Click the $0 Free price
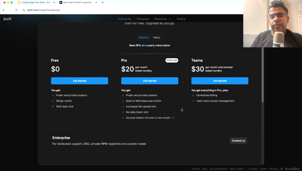This screenshot has height=171, width=302. [55, 69]
